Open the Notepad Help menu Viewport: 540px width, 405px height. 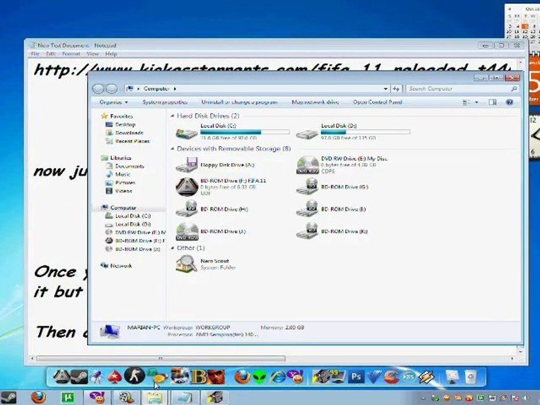[111, 54]
